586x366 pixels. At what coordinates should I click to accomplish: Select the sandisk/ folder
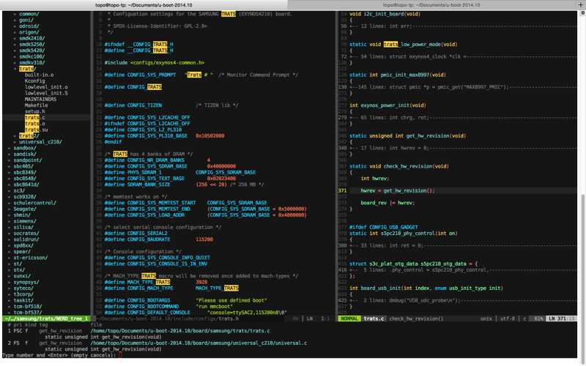(x=25, y=154)
